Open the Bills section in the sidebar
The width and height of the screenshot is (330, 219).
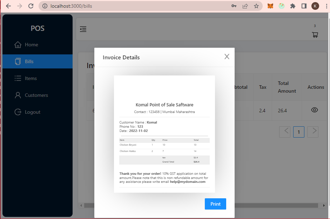pos(30,61)
